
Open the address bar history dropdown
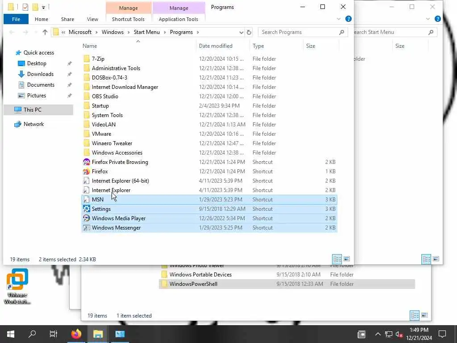coord(241,32)
